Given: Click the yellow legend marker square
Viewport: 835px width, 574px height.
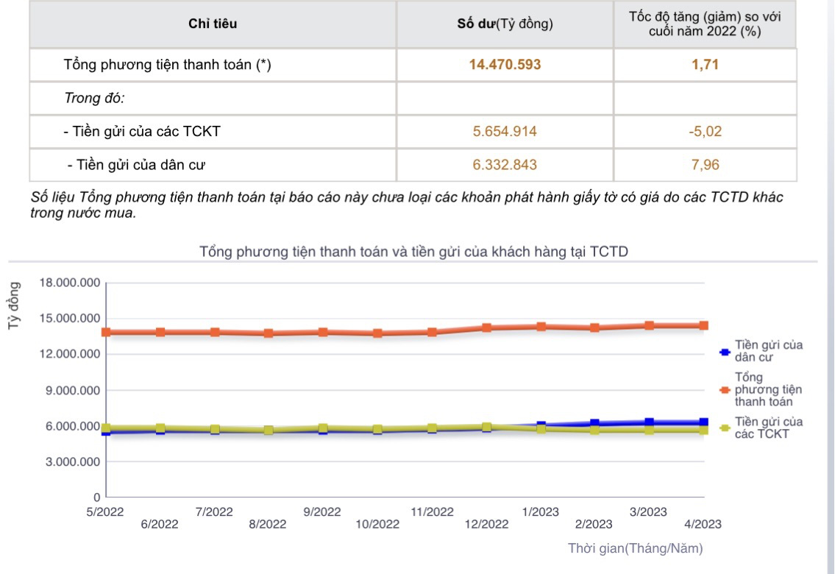Looking at the screenshot, I should [x=725, y=428].
